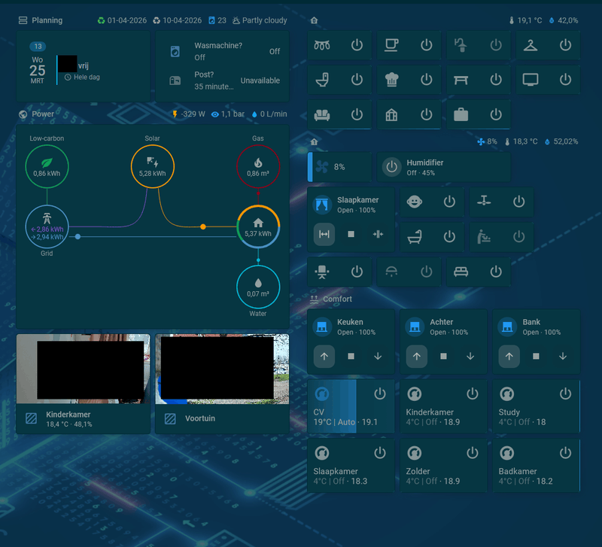This screenshot has width=602, height=547.
Task: Close the Slaapkamer curtains
Action: (x=378, y=234)
